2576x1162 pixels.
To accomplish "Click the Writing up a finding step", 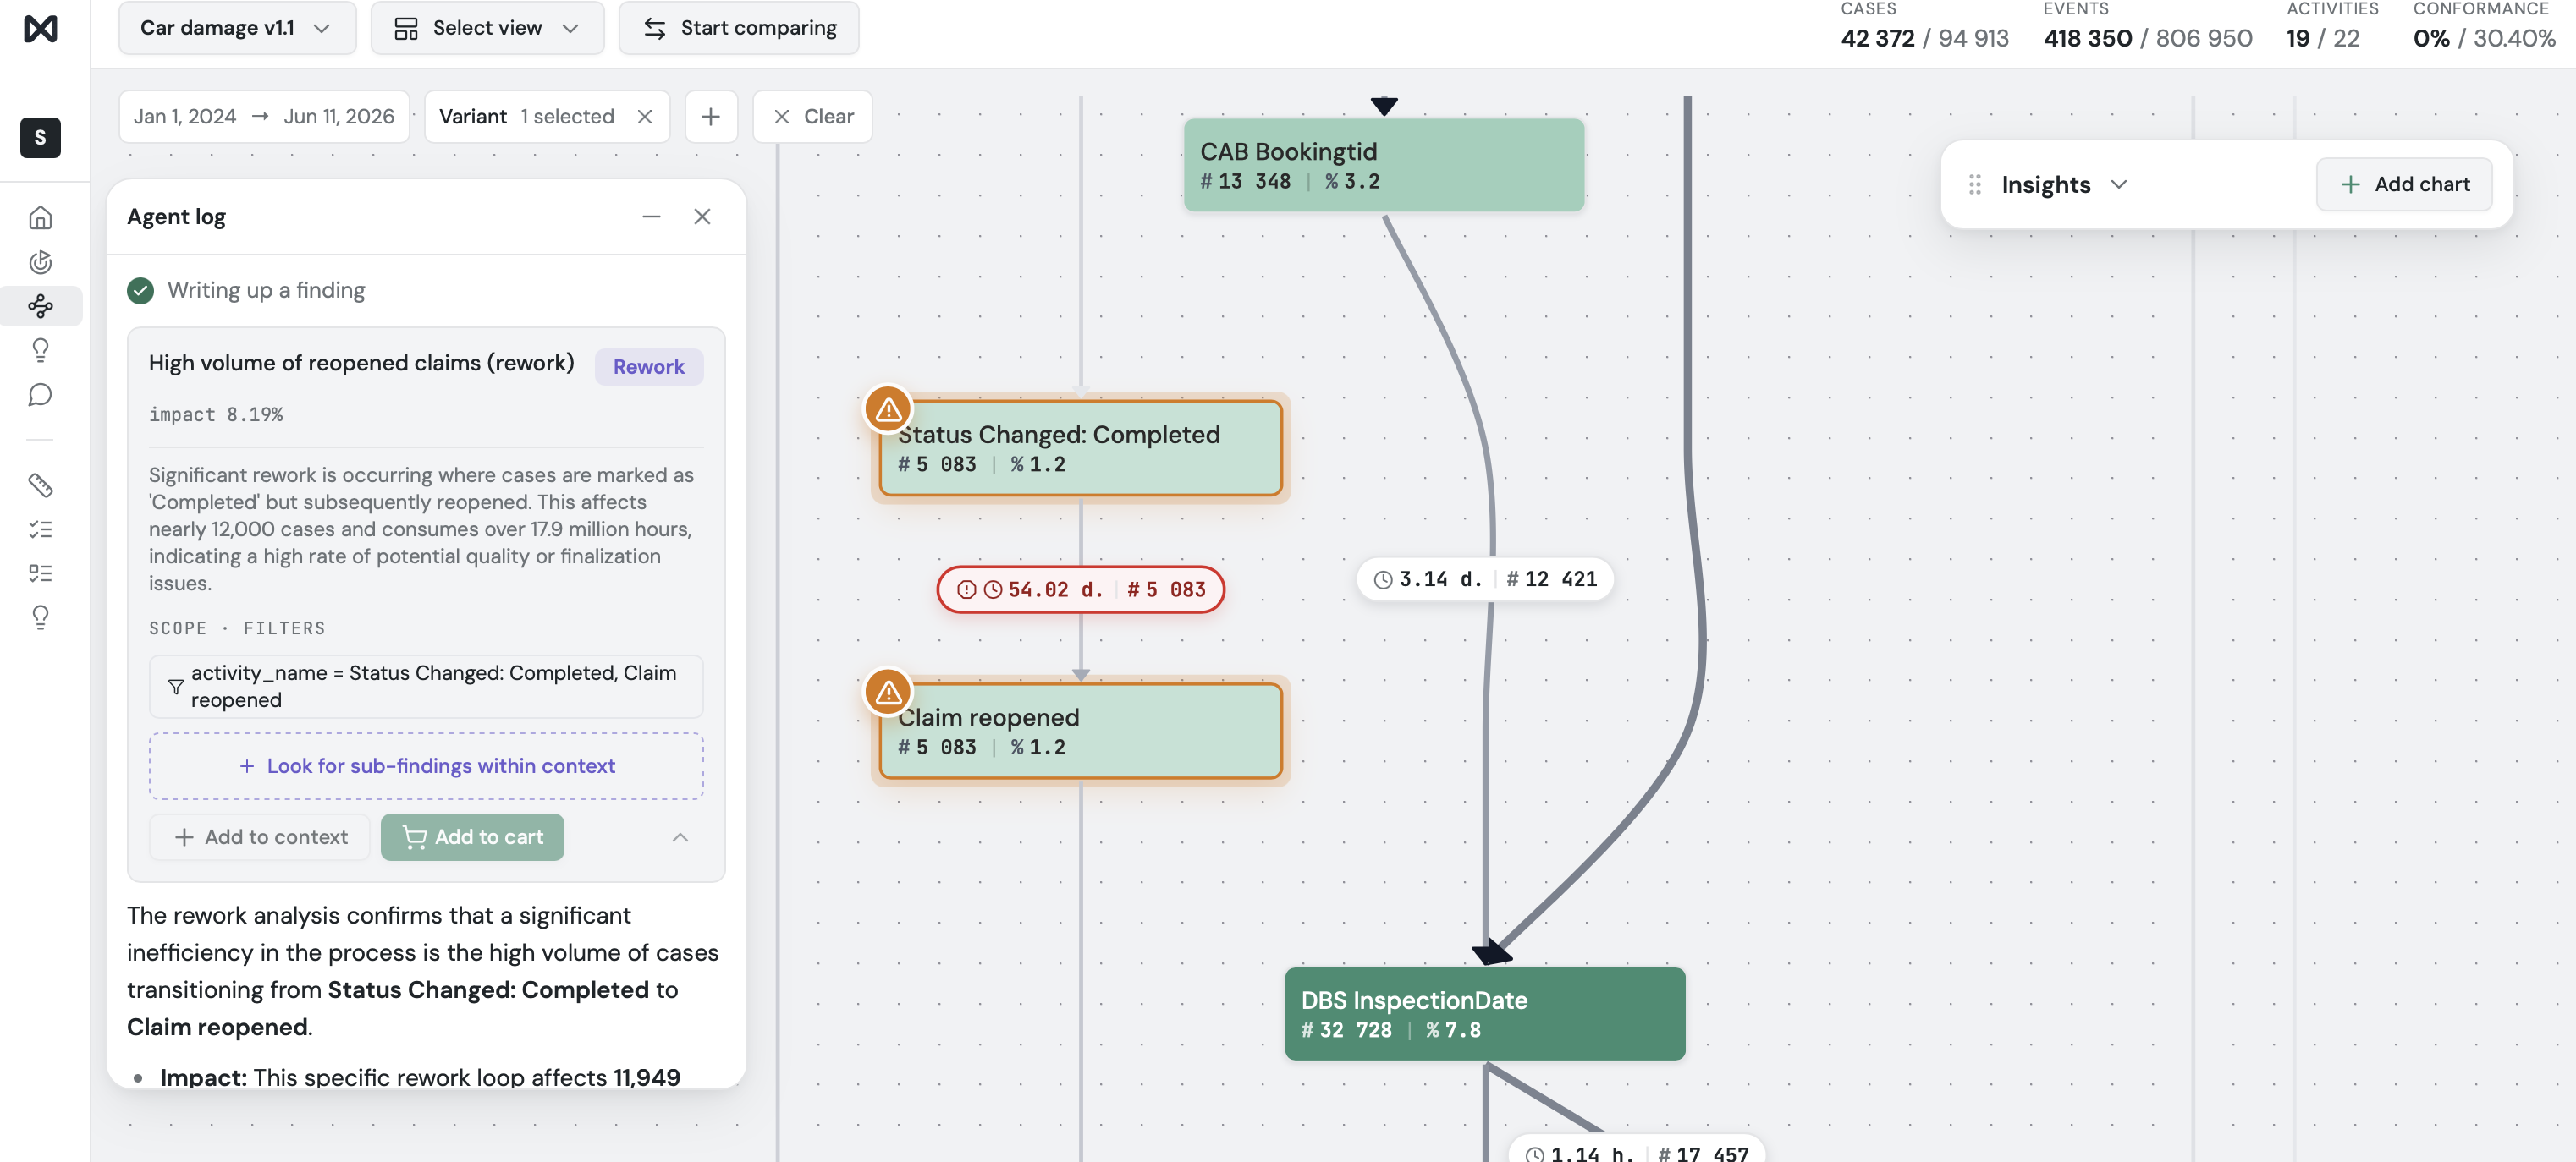I will pos(266,291).
